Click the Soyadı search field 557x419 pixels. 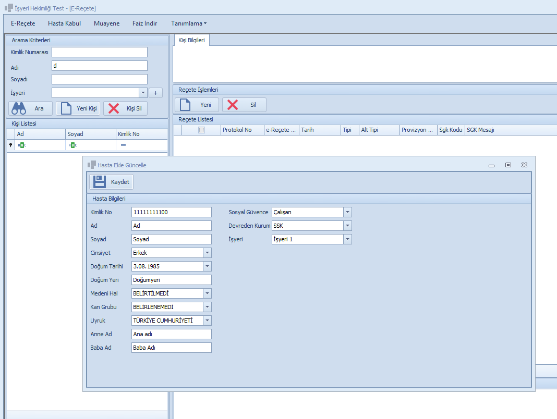point(100,79)
